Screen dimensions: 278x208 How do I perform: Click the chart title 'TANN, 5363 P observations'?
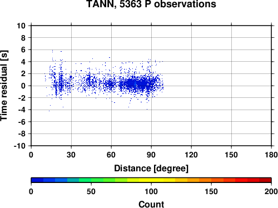(151, 4)
